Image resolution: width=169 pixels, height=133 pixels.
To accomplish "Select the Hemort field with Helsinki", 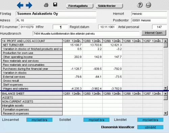I will (x=149, y=14).
